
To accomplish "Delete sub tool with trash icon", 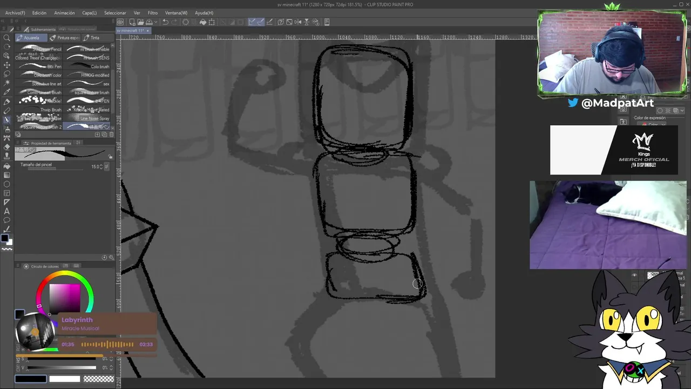I will pos(111,134).
